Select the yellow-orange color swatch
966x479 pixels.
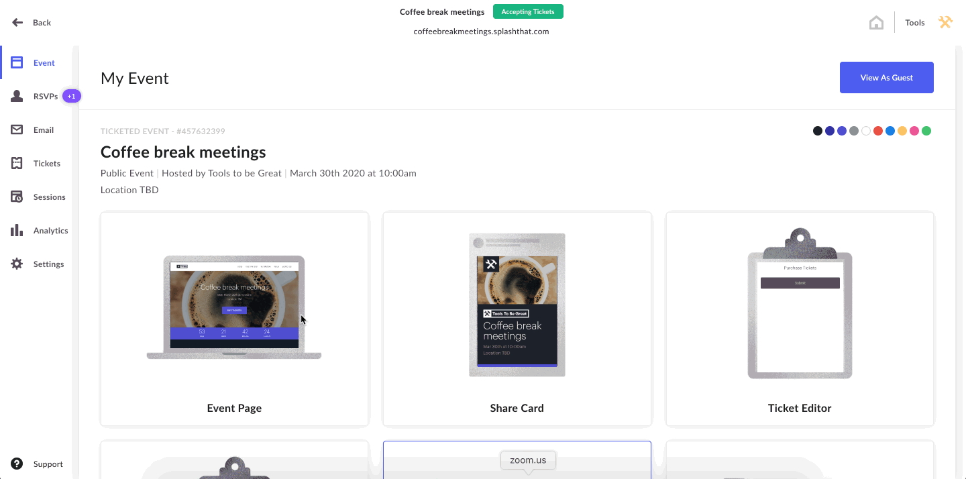902,131
